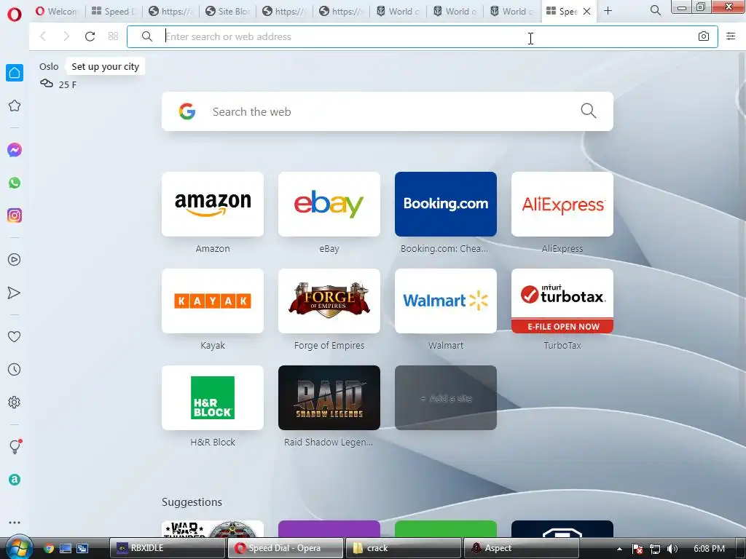This screenshot has height=559, width=746.
Task: Click the forward navigation arrow
Action: pos(66,36)
